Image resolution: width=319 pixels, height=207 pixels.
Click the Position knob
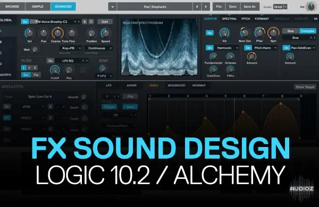tap(91, 33)
